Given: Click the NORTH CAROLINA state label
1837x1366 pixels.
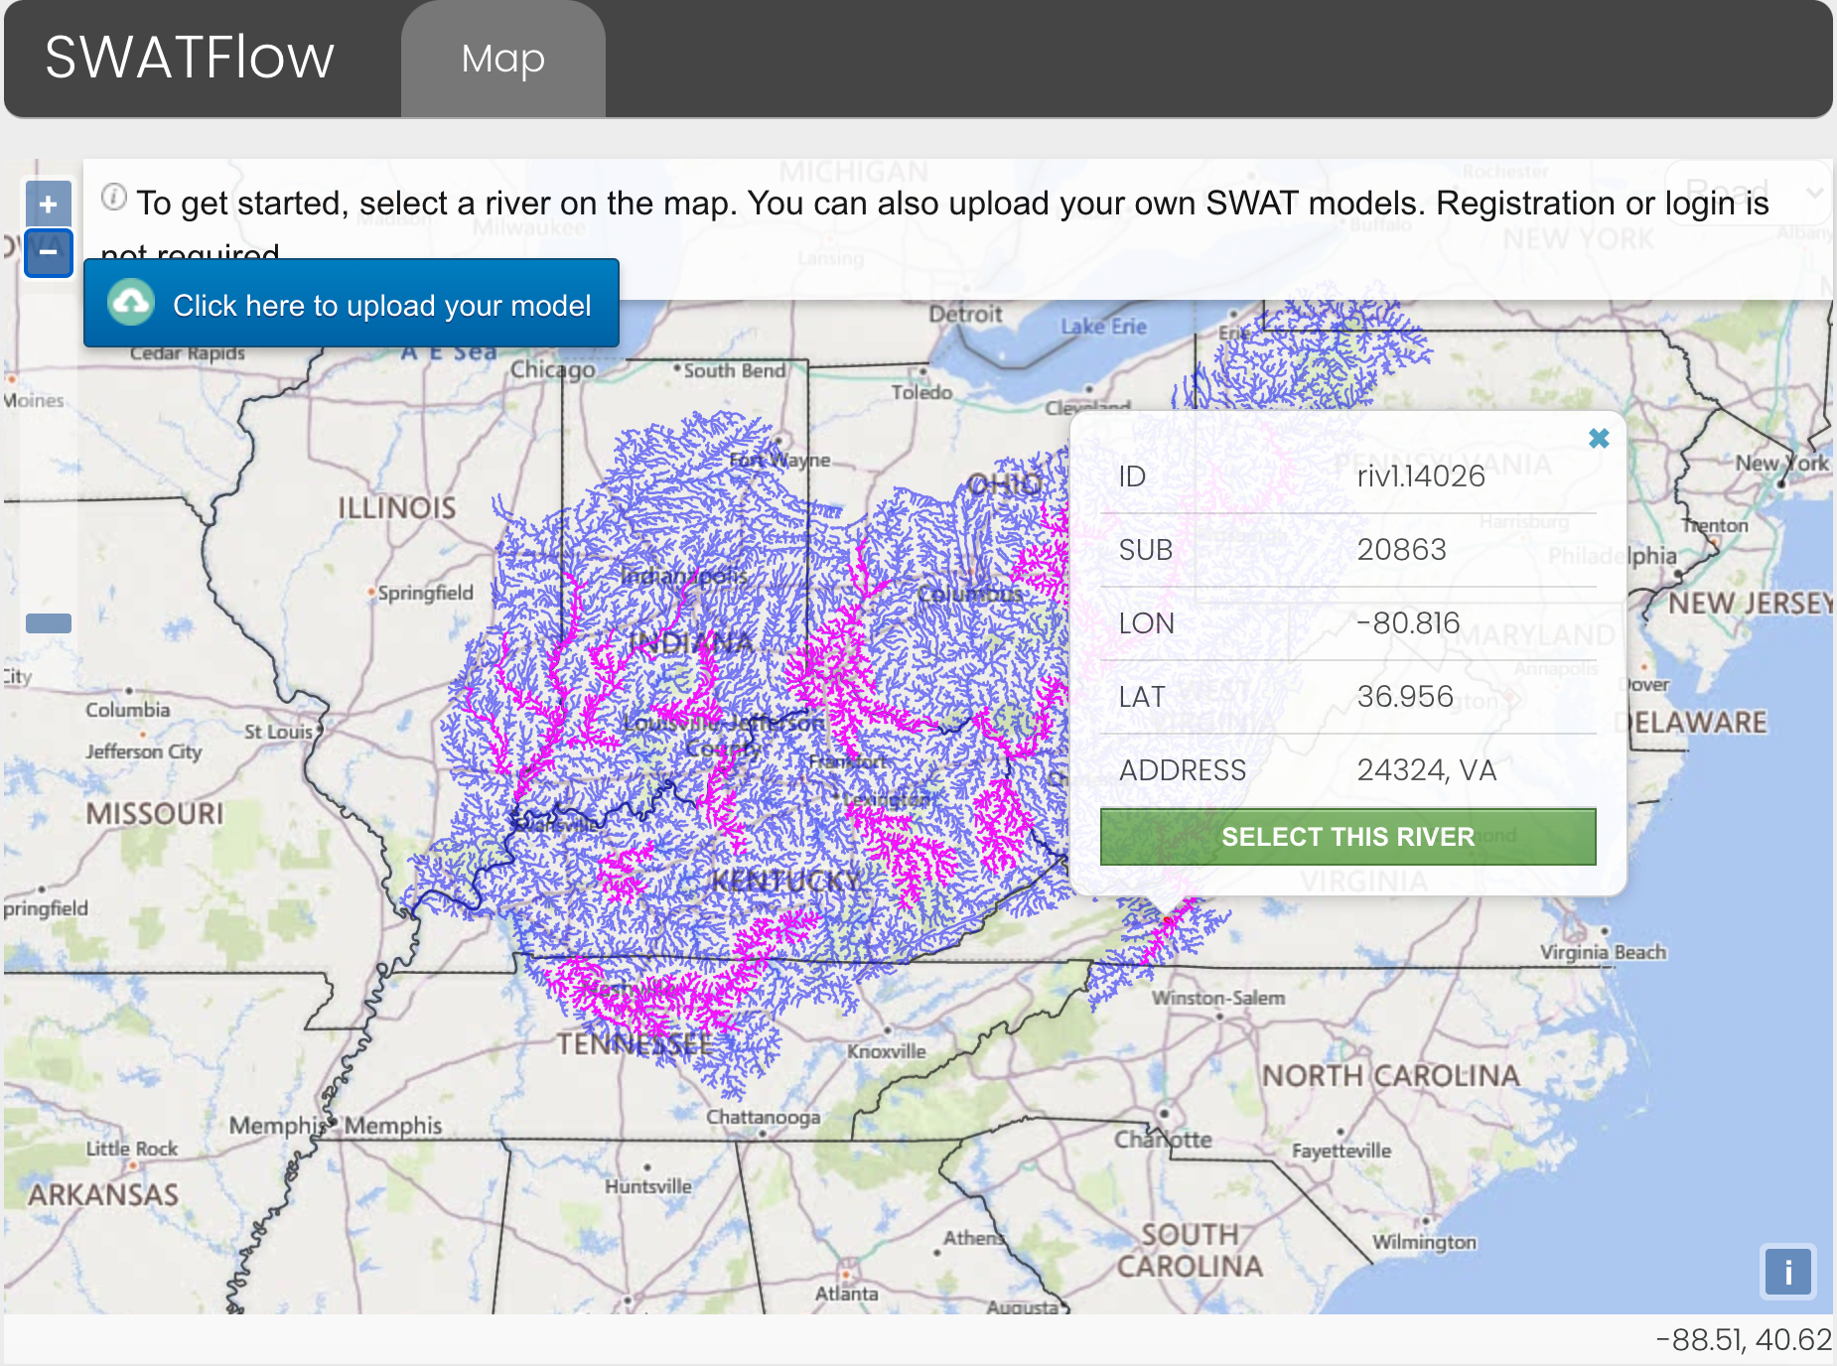Looking at the screenshot, I should [x=1390, y=1076].
